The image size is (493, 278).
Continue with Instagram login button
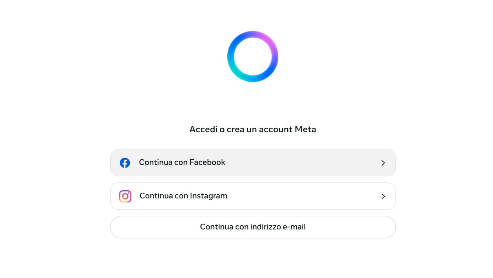(253, 196)
